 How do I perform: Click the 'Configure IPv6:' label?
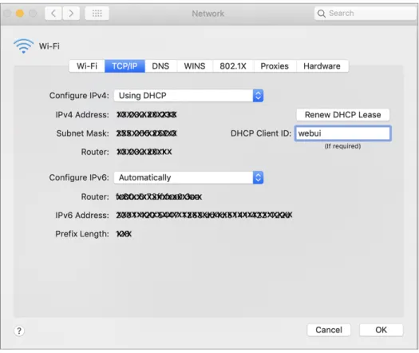79,177
